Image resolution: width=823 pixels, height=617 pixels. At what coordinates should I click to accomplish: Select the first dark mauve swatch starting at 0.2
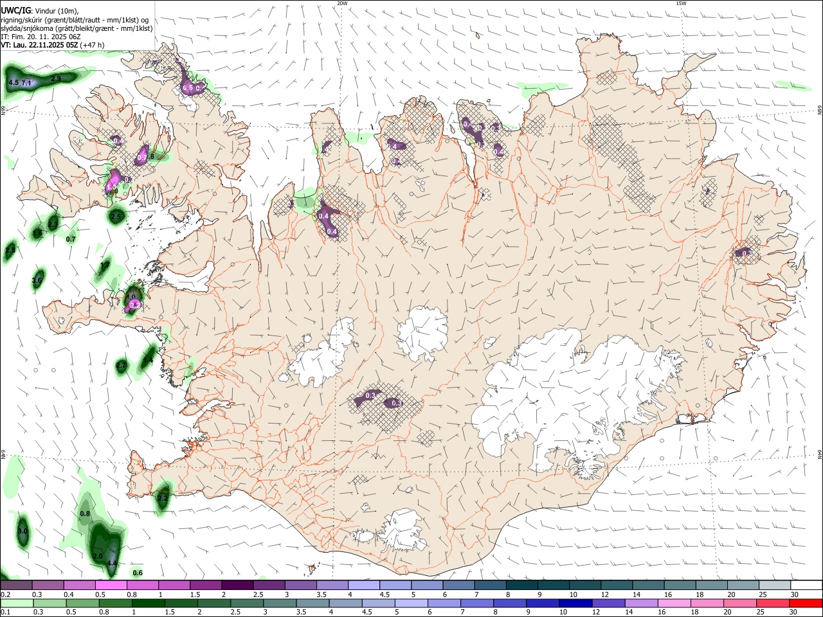click(17, 585)
